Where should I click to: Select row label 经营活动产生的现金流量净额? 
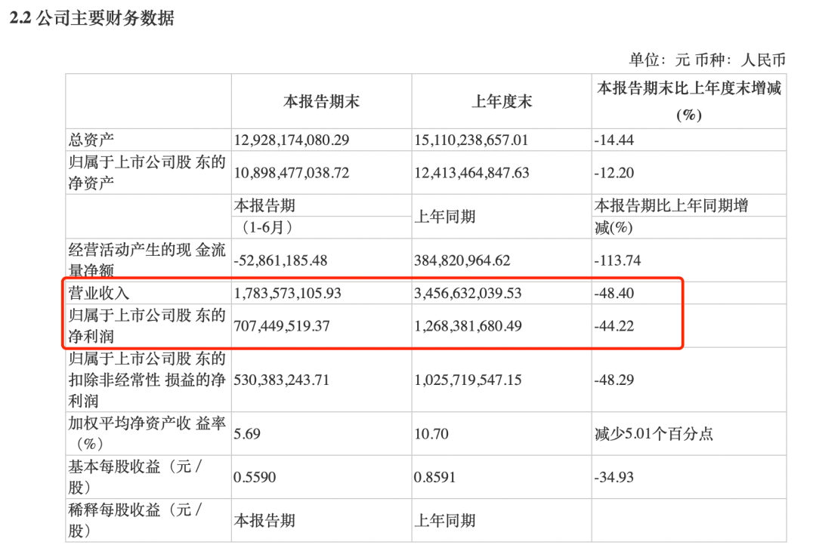(x=147, y=260)
